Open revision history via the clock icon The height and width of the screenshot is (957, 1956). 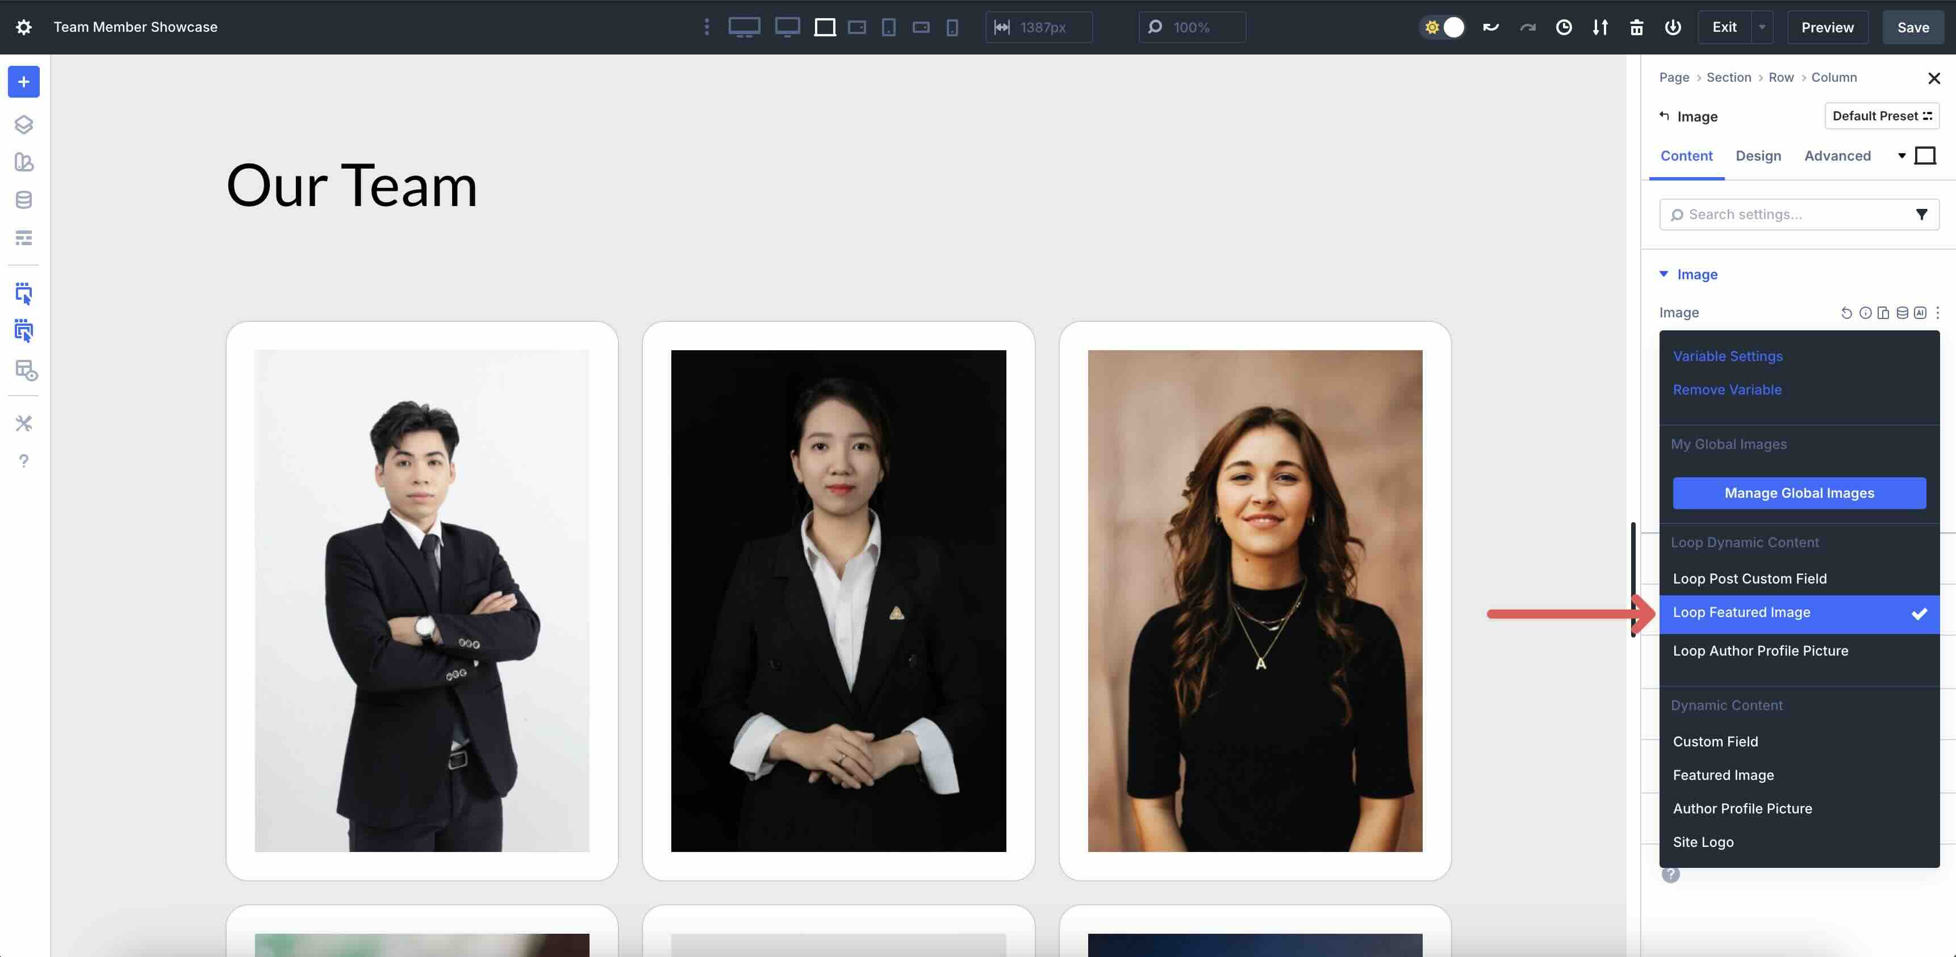[x=1564, y=27]
